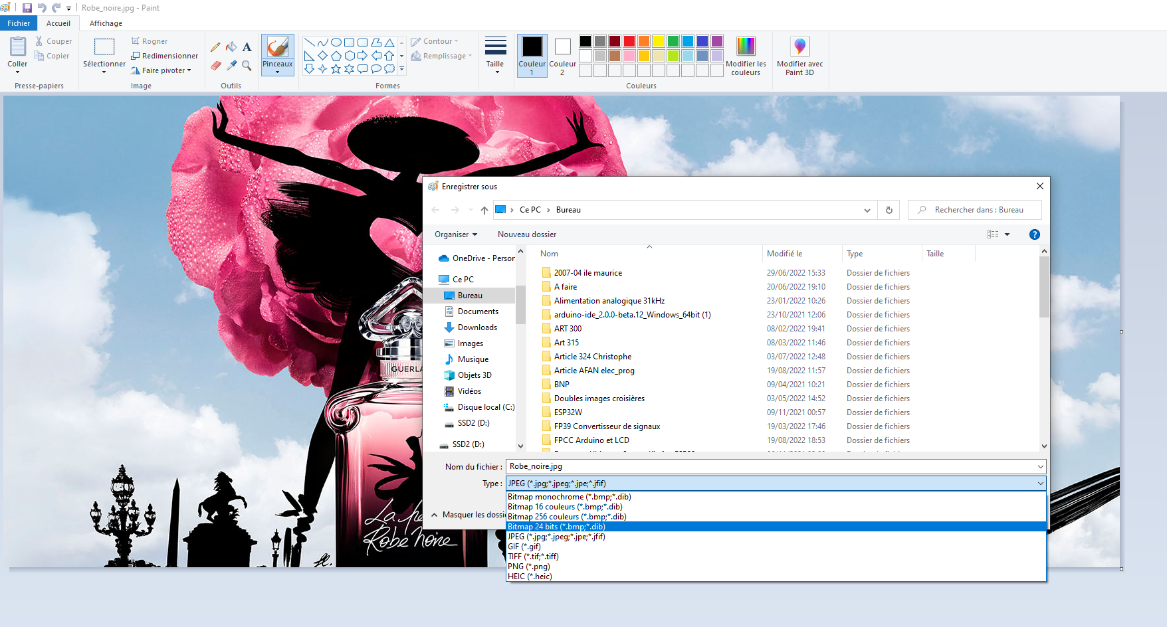
Task: Open Contour dropdown
Action: tap(435, 41)
